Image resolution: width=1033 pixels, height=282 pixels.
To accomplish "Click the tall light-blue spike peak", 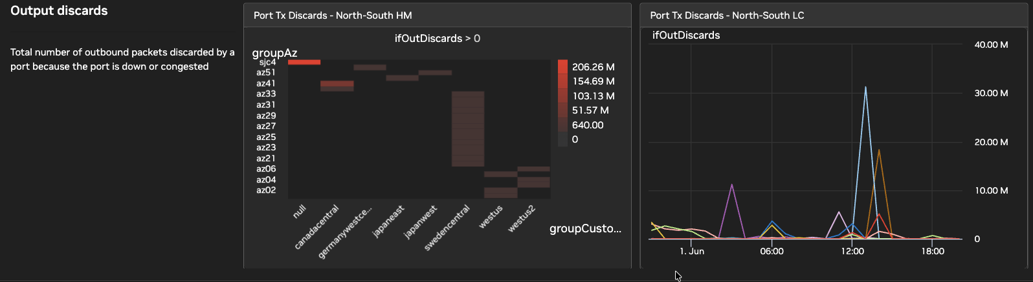I will 865,87.
